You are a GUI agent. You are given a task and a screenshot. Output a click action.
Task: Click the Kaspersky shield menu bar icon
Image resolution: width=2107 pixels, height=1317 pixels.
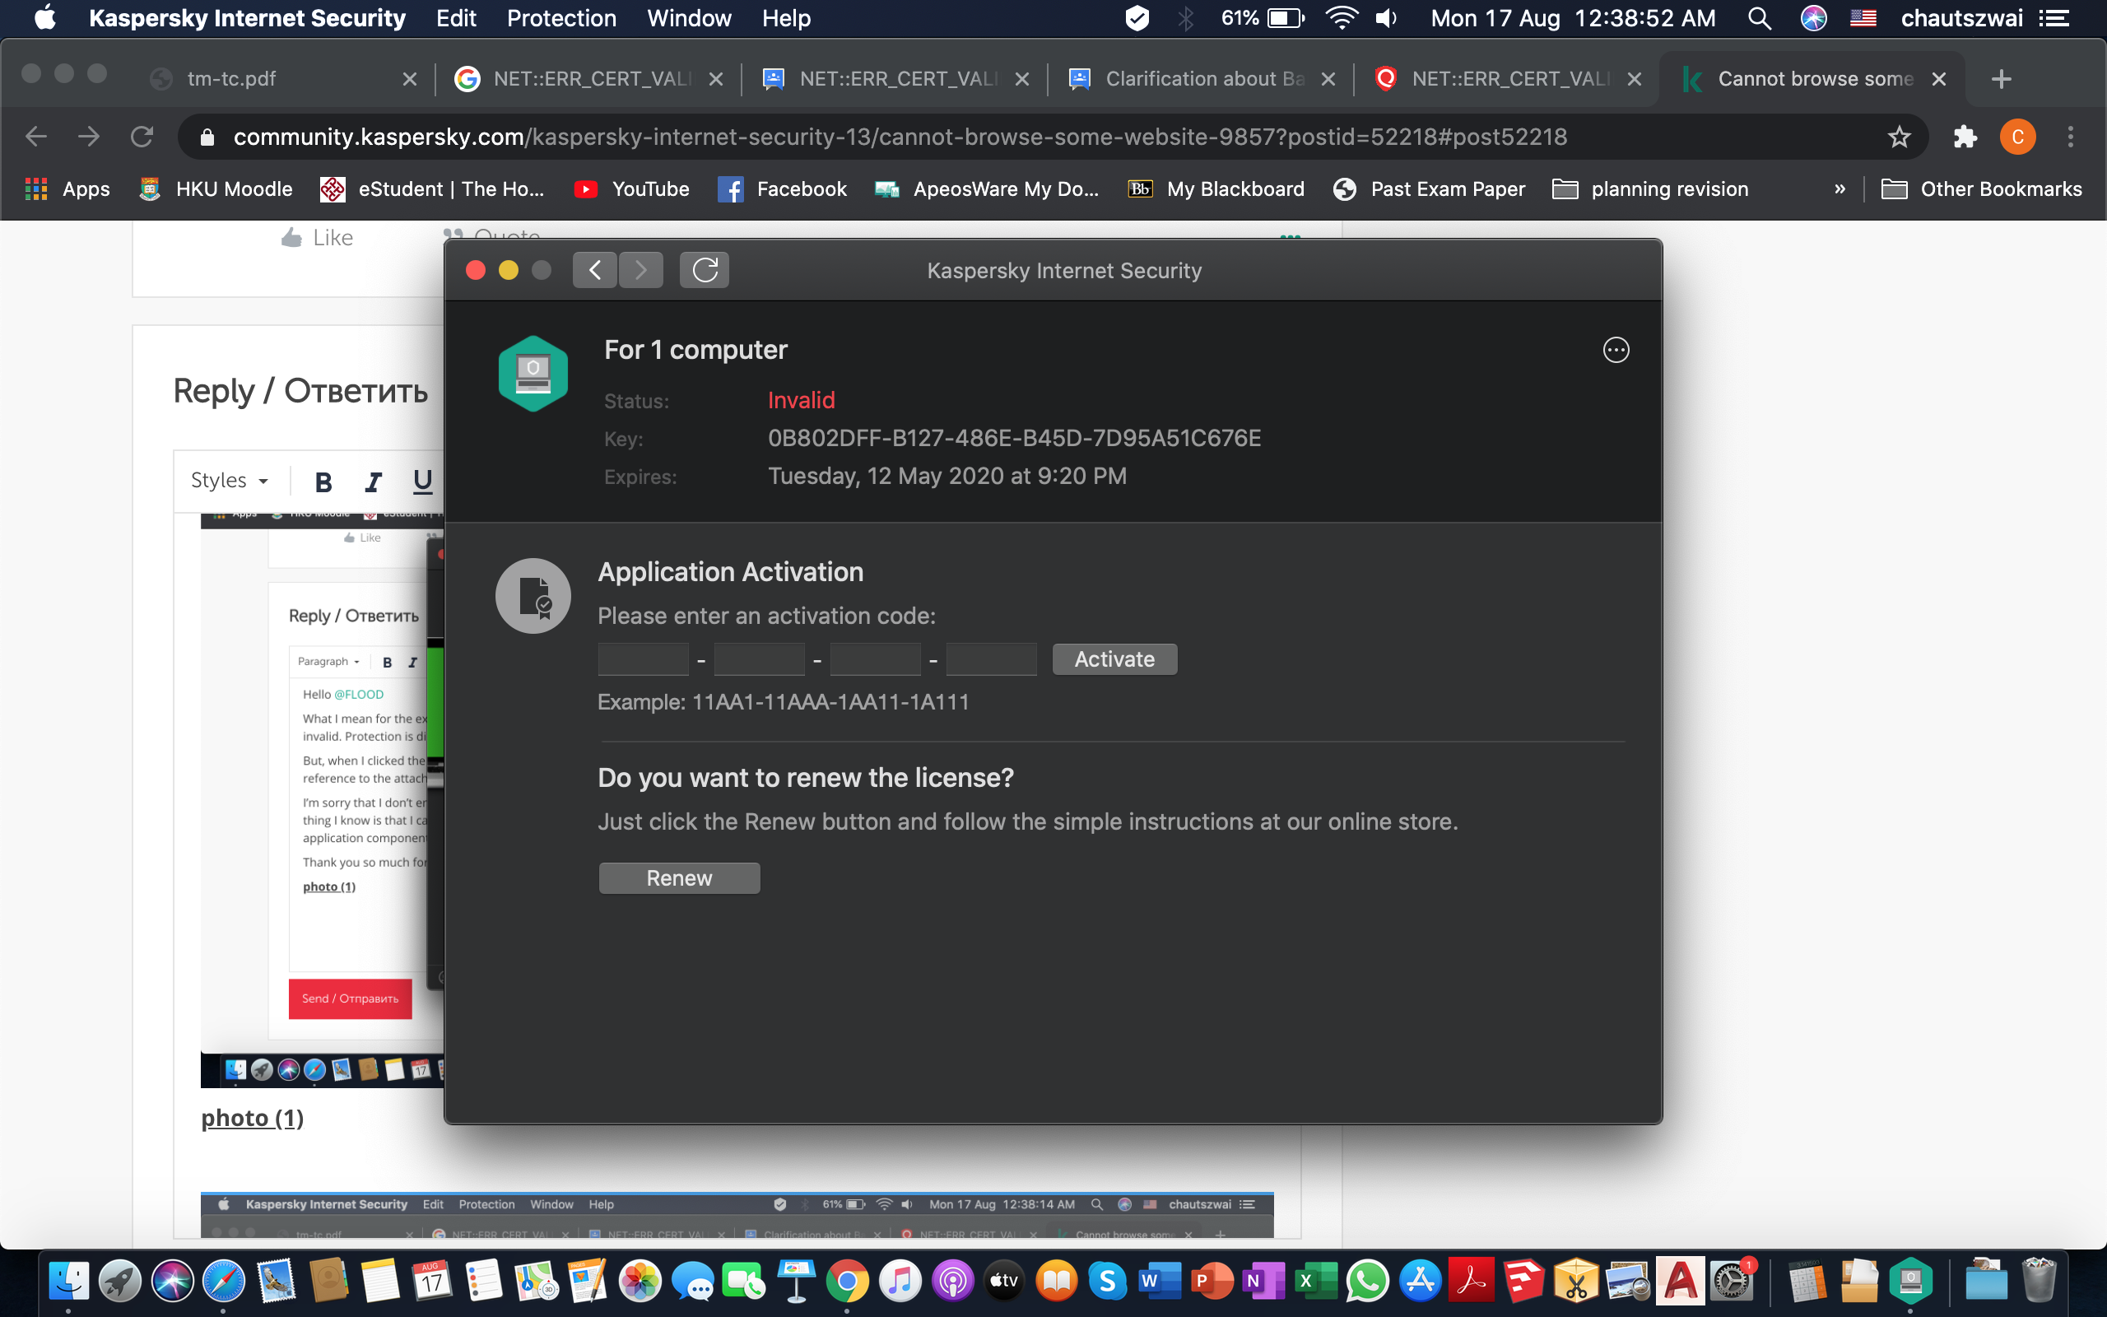point(1137,18)
